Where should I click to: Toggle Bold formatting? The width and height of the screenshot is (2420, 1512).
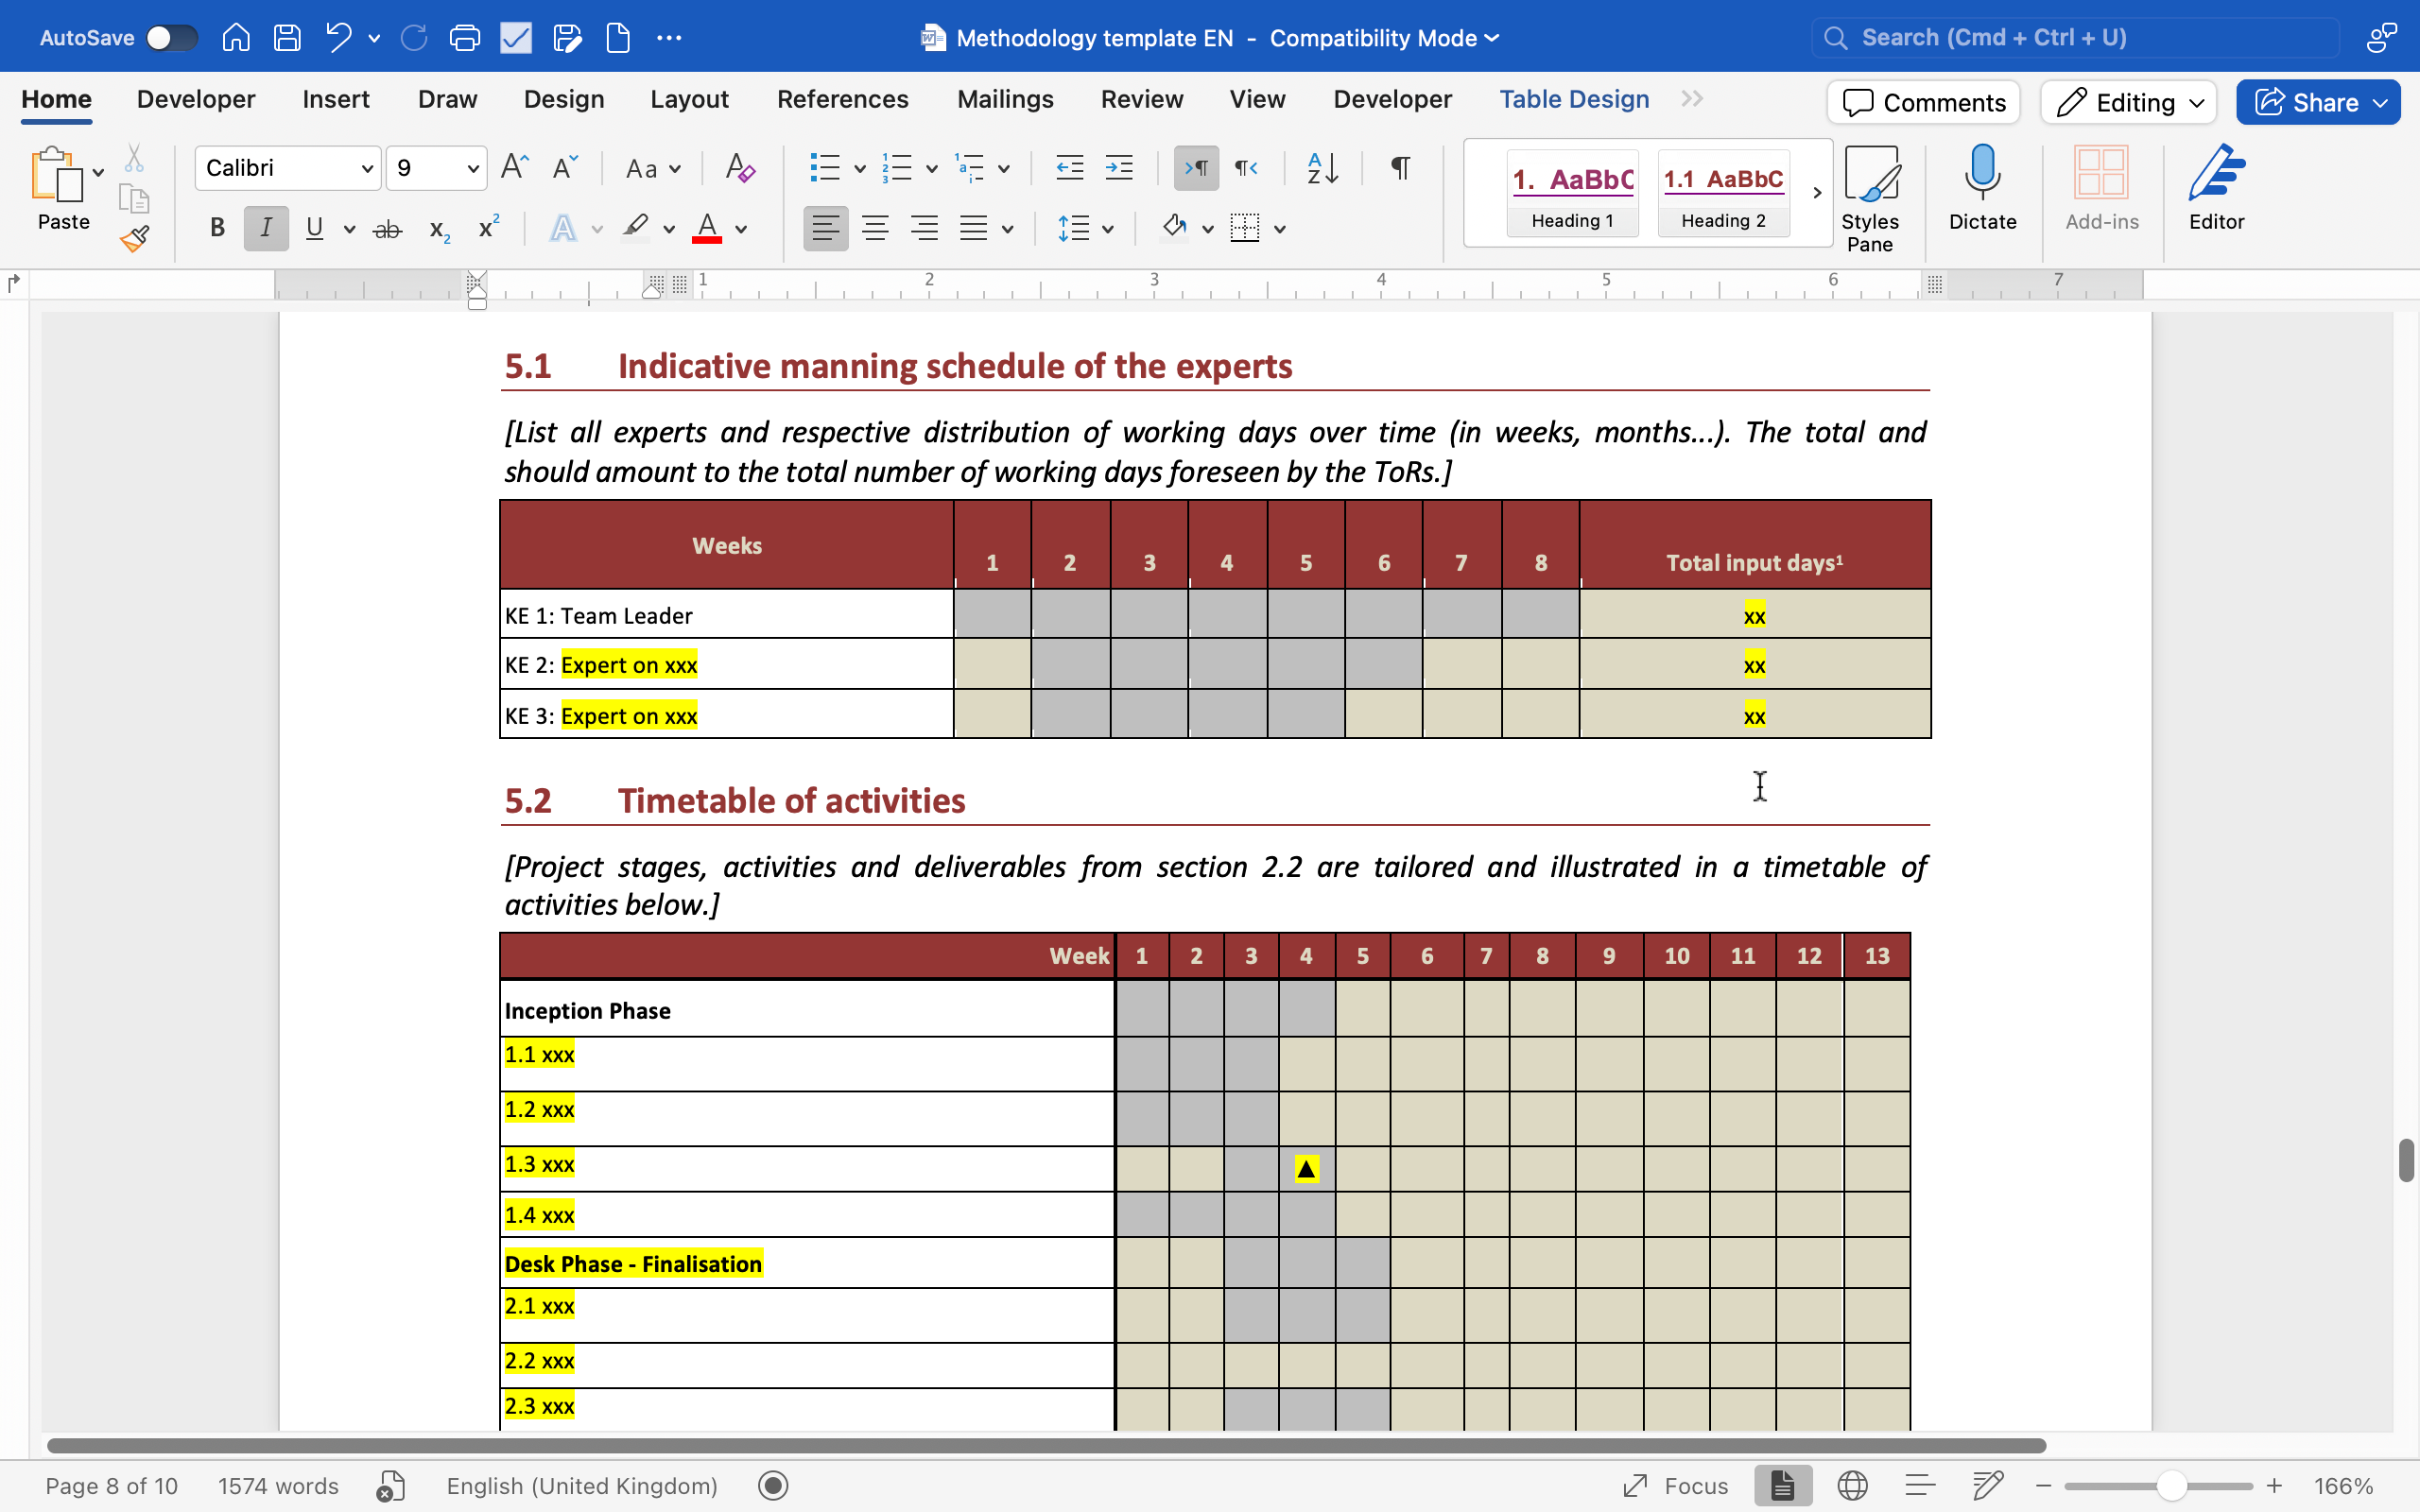point(217,228)
